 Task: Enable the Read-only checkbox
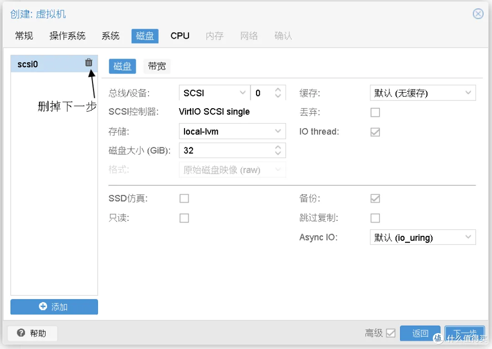click(184, 218)
